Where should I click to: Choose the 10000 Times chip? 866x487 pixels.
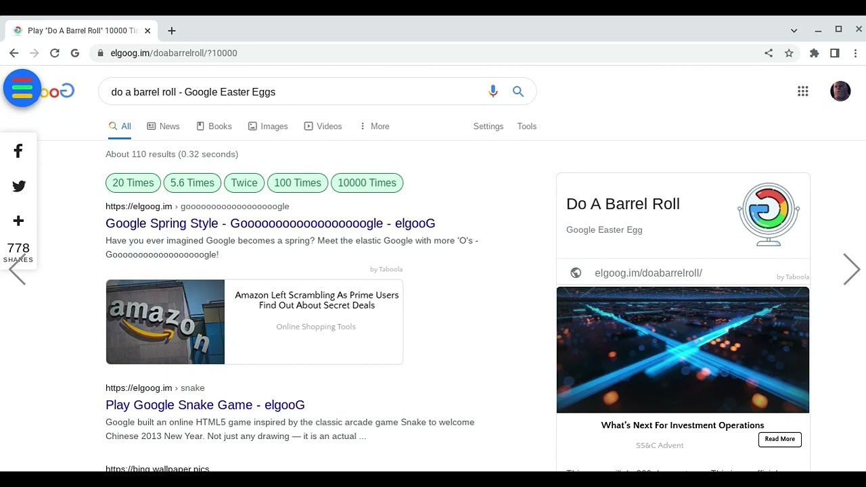point(367,183)
